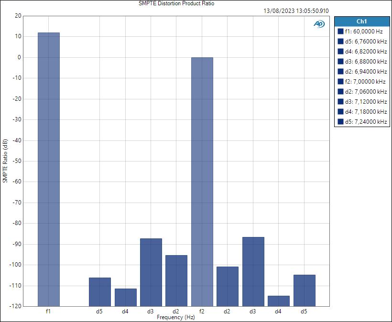This screenshot has width=392, height=322.
Task: Click the swatch beside d5: 6,76000 kHz
Action: pyautogui.click(x=340, y=41)
